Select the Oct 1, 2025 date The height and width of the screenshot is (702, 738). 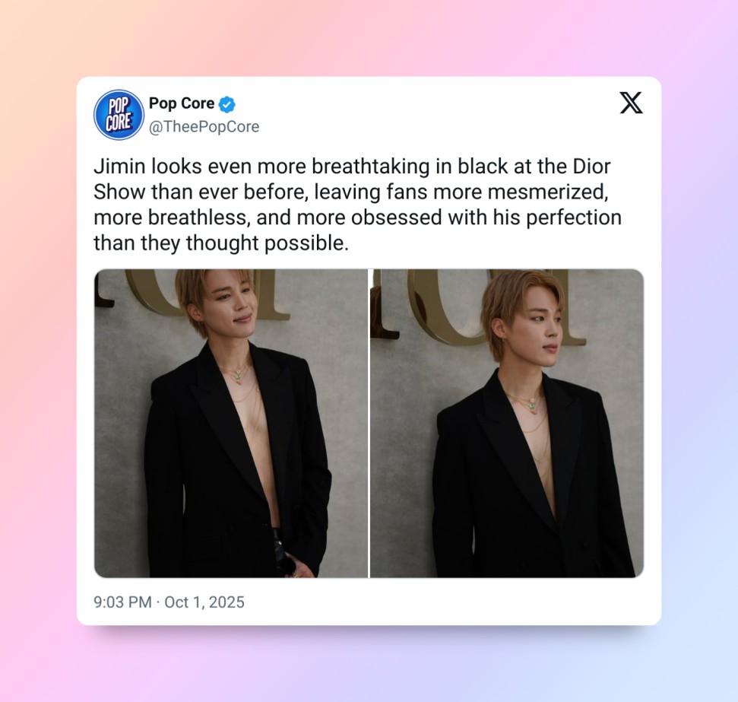(x=204, y=602)
